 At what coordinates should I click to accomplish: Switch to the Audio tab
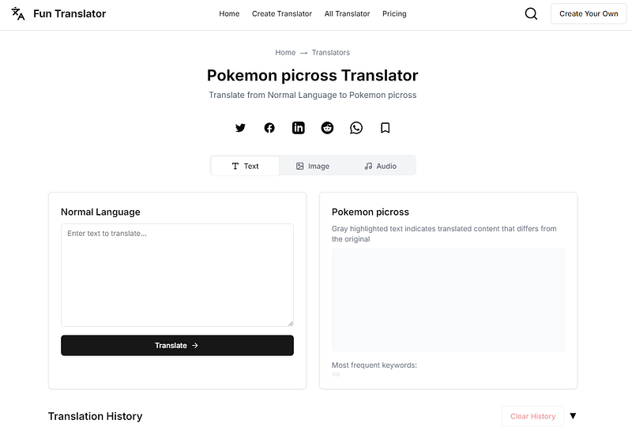(381, 167)
